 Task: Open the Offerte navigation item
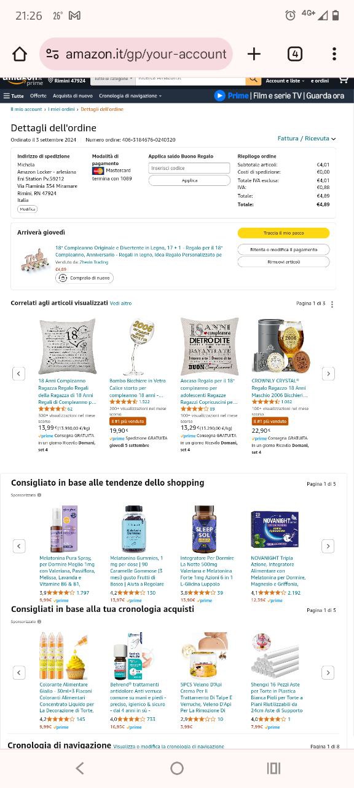[38, 96]
